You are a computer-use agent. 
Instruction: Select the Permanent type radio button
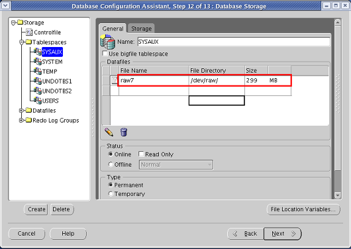pyautogui.click(x=111, y=185)
